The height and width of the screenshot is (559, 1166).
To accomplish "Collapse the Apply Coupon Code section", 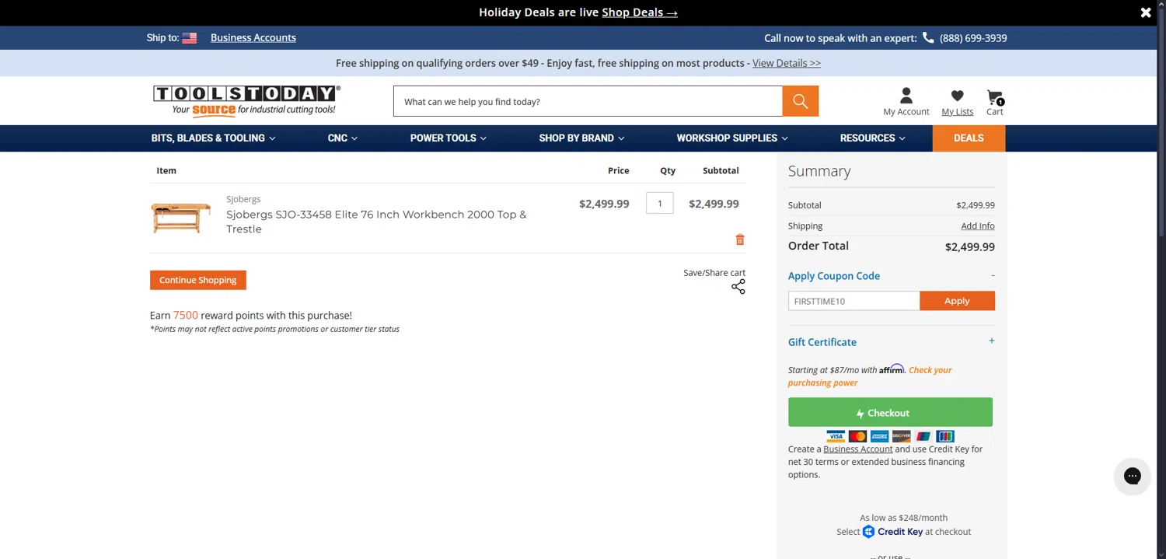I will tap(993, 275).
